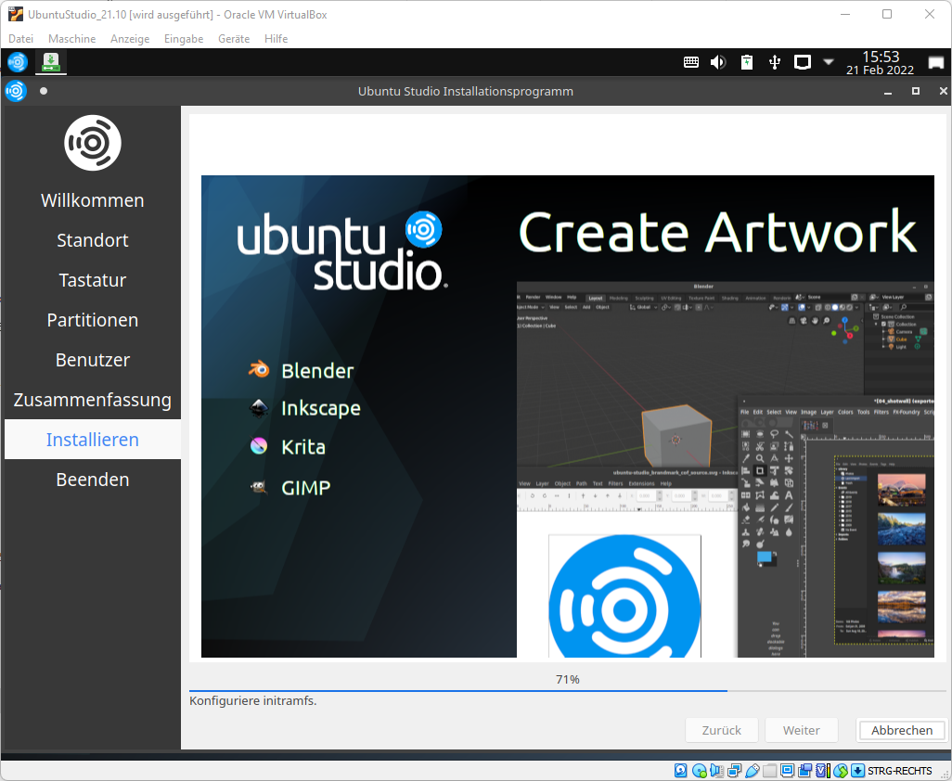Screen dimensions: 952x781
Task: Click the keyboard capture arrow icon
Action: coord(857,771)
